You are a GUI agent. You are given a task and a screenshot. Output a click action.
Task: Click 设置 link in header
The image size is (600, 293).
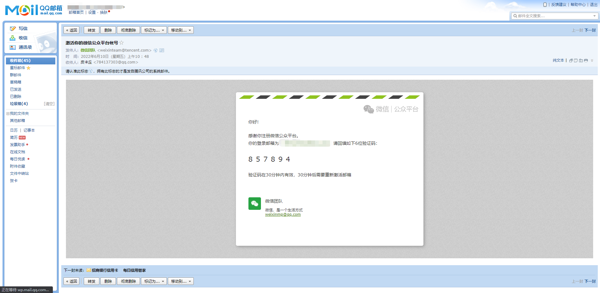tap(92, 13)
